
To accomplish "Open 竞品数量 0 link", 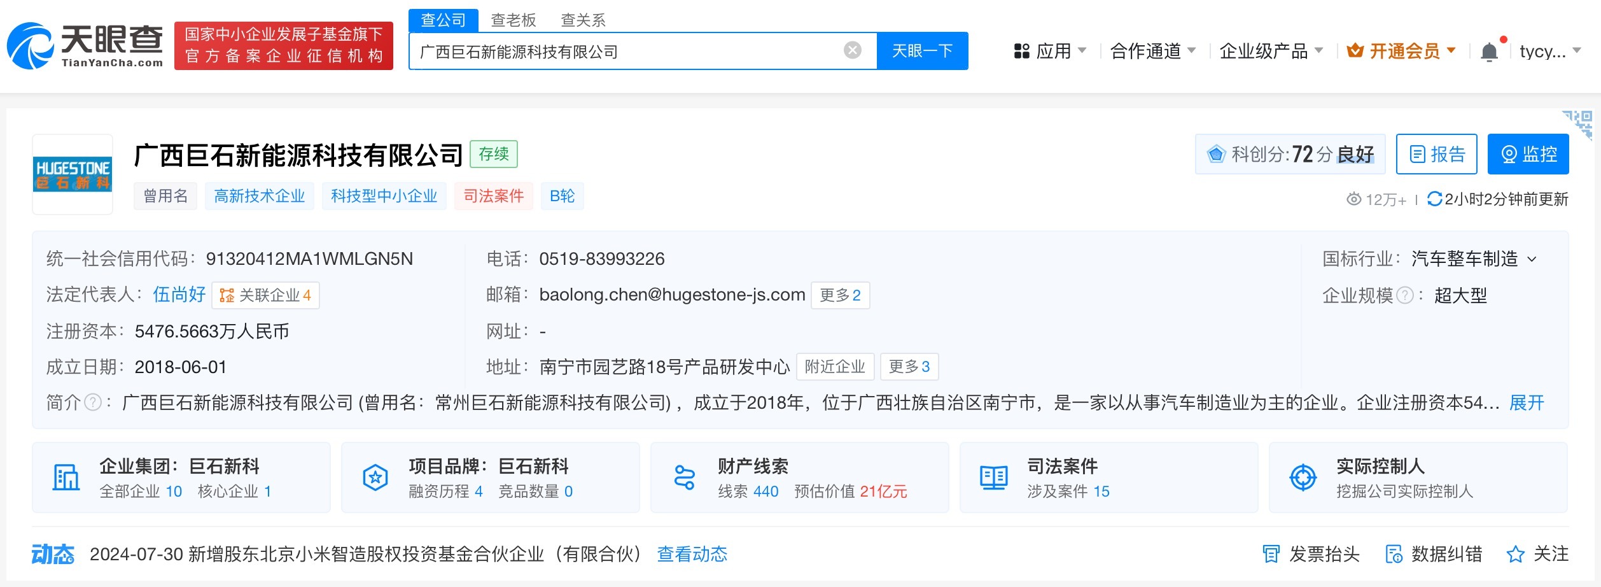I will pos(536,492).
